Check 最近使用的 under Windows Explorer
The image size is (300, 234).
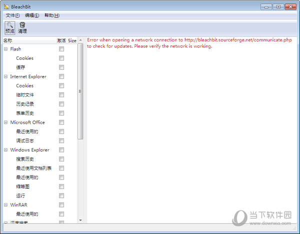coord(61,177)
